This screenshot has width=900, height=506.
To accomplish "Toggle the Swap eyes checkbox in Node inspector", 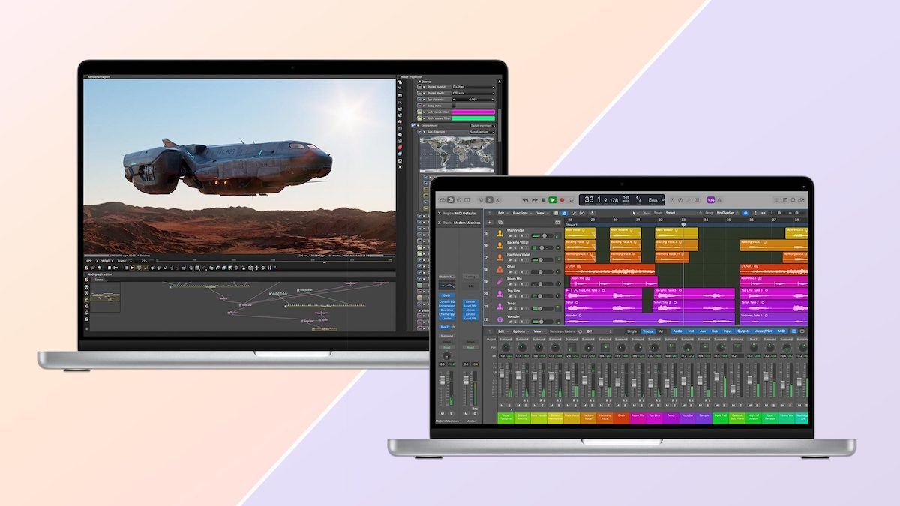I will 452,106.
